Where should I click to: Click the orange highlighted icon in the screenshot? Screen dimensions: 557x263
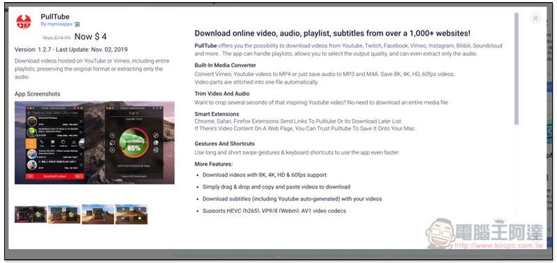(x=31, y=143)
